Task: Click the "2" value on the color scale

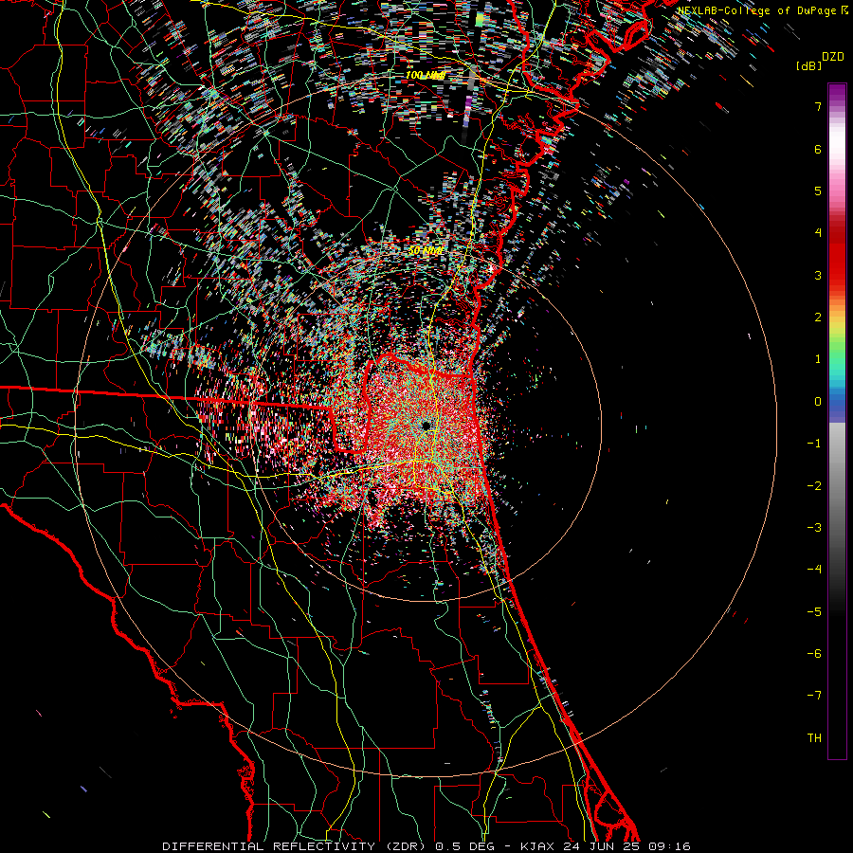Action: 818,318
